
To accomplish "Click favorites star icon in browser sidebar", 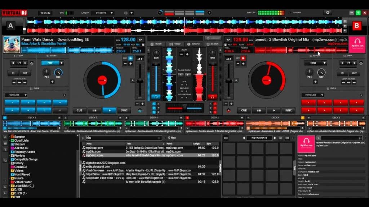I will pos(5,137).
